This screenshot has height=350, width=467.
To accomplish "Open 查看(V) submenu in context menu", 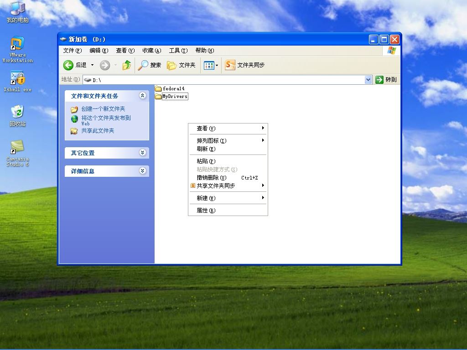I will (x=228, y=128).
